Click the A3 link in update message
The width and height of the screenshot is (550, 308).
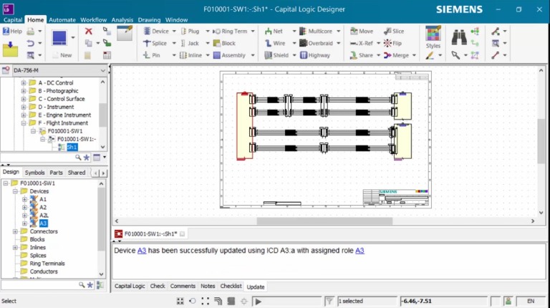point(142,251)
